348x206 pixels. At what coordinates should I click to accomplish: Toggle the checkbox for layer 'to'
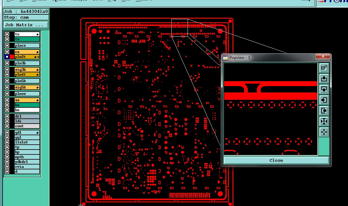(x=7, y=34)
